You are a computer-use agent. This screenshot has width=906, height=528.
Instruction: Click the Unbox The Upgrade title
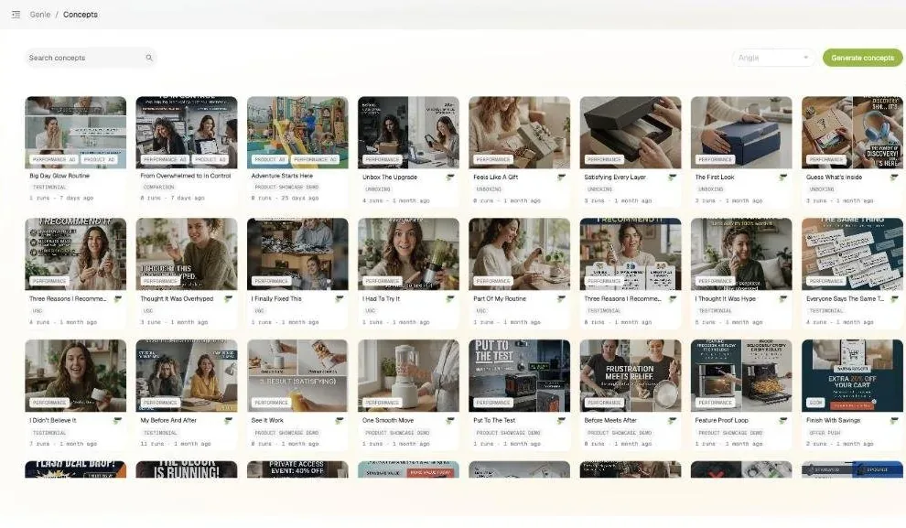(x=390, y=178)
